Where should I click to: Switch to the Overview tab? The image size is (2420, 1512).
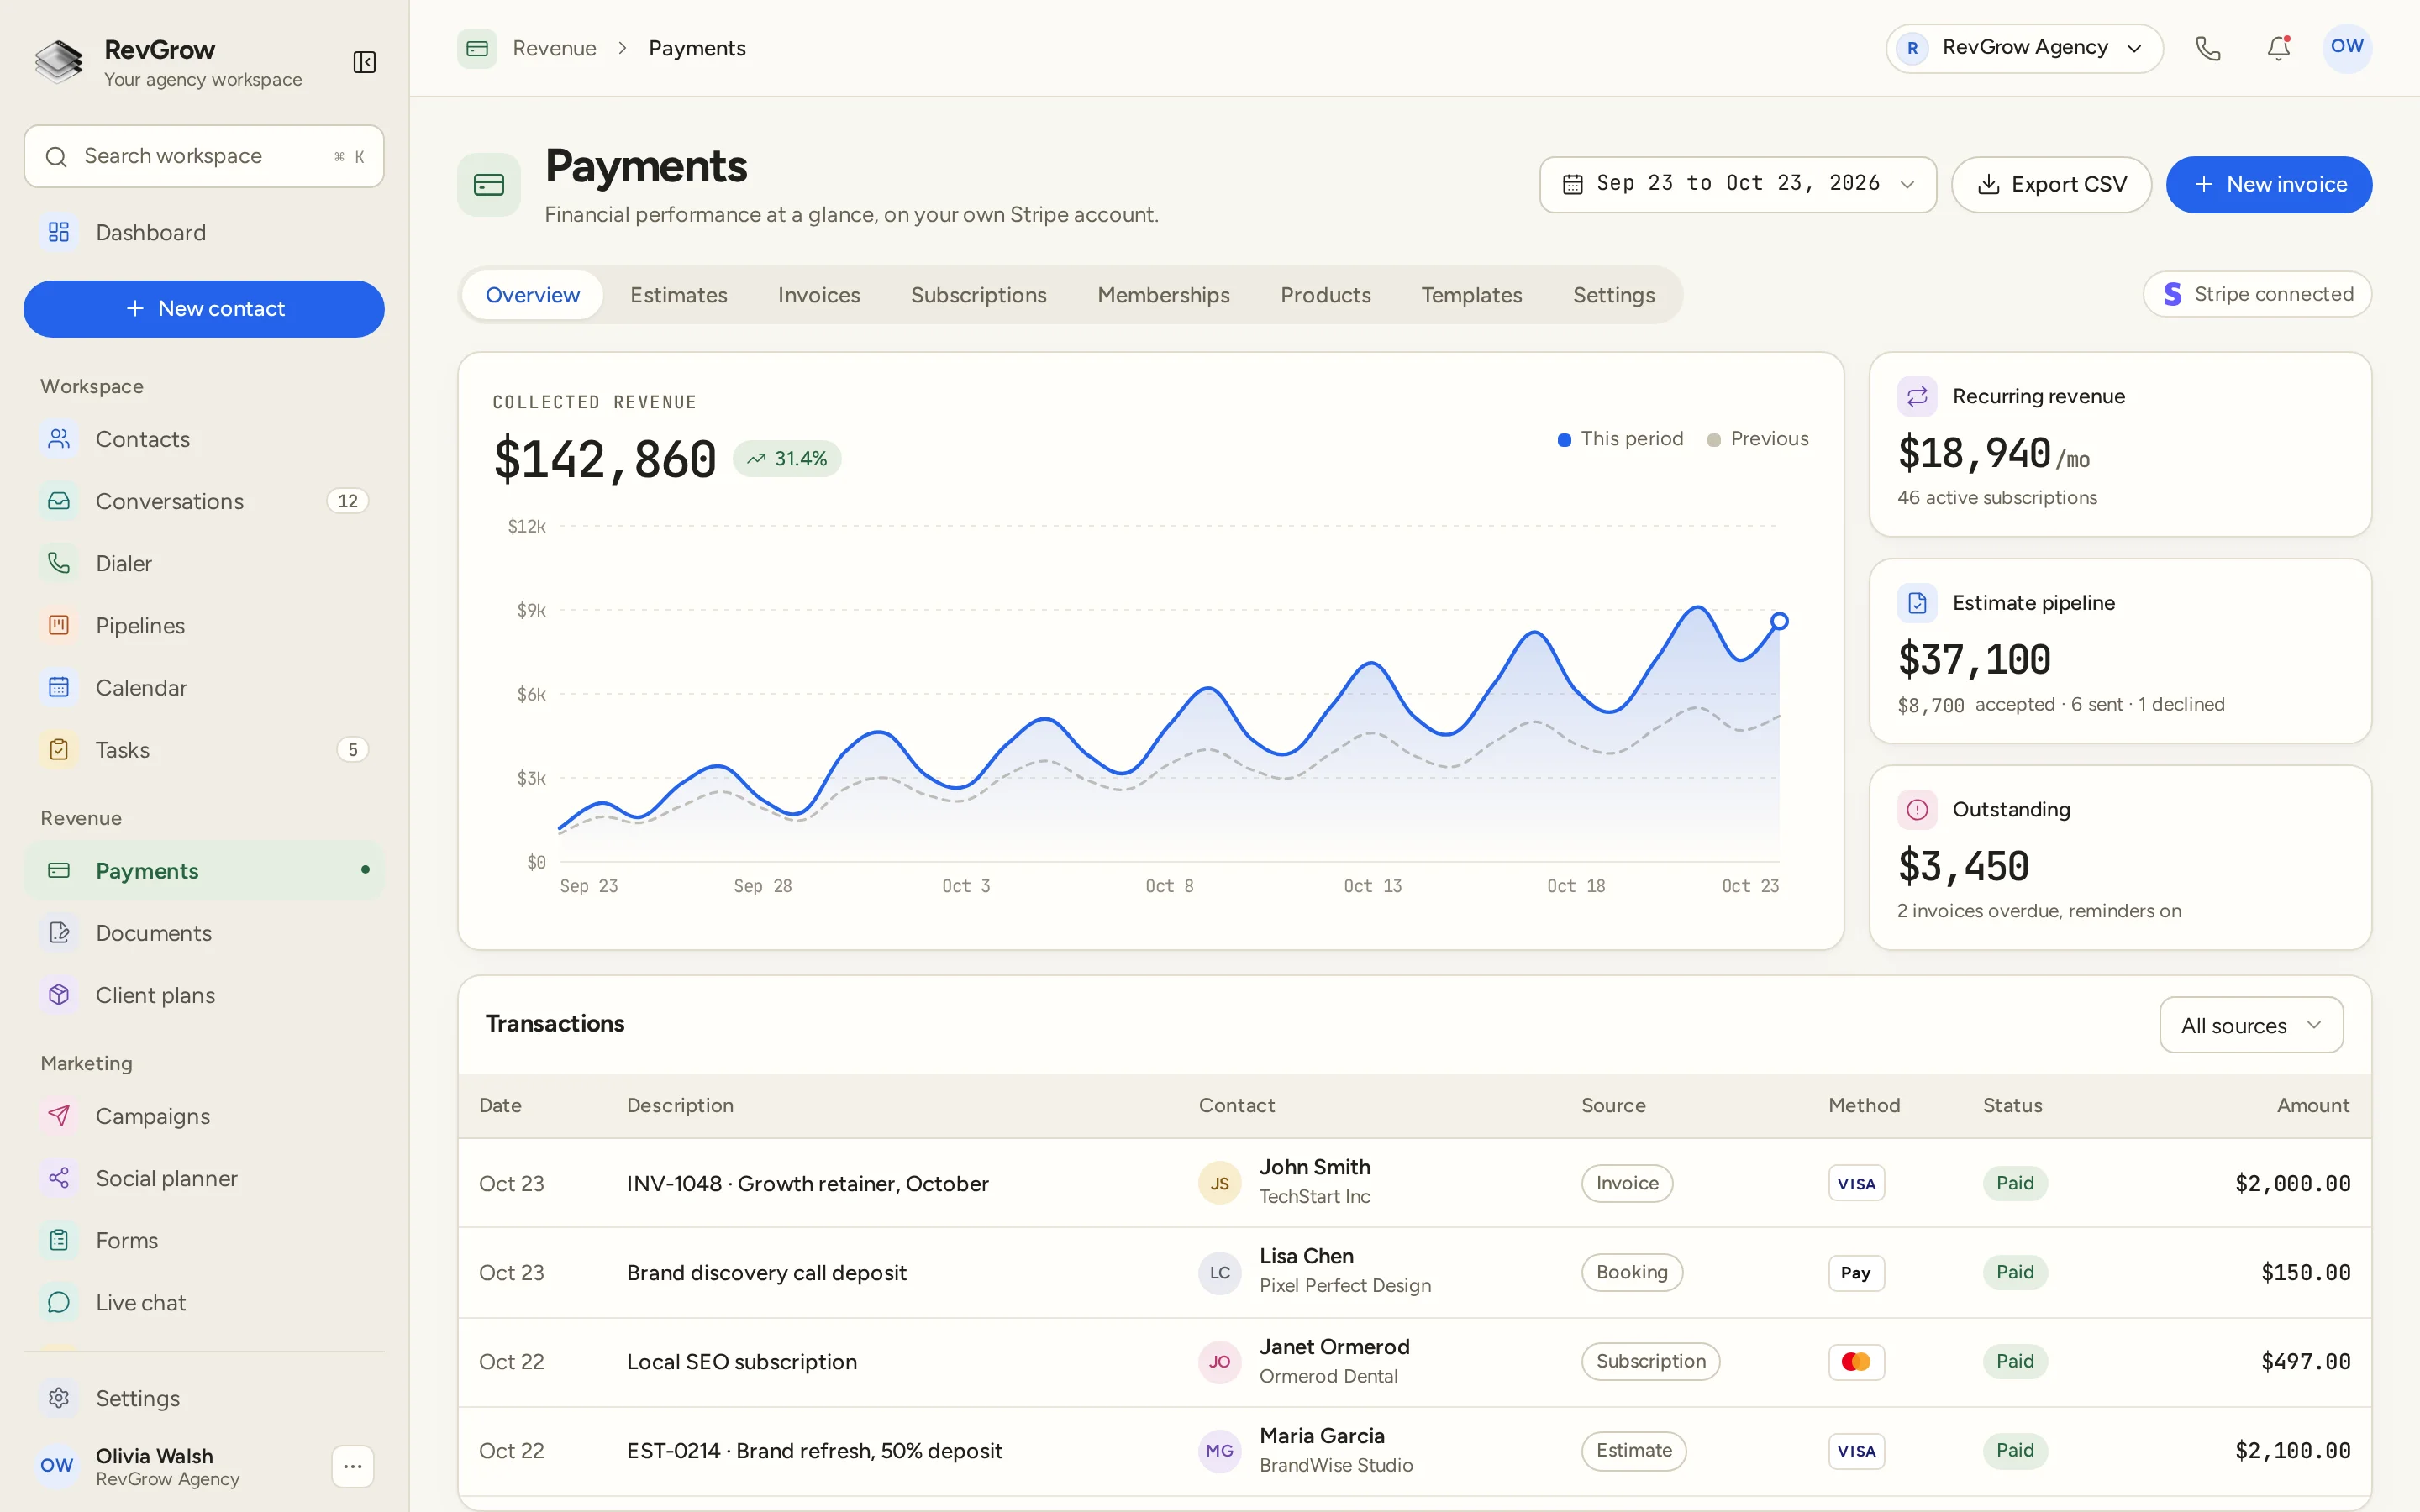tap(532, 295)
